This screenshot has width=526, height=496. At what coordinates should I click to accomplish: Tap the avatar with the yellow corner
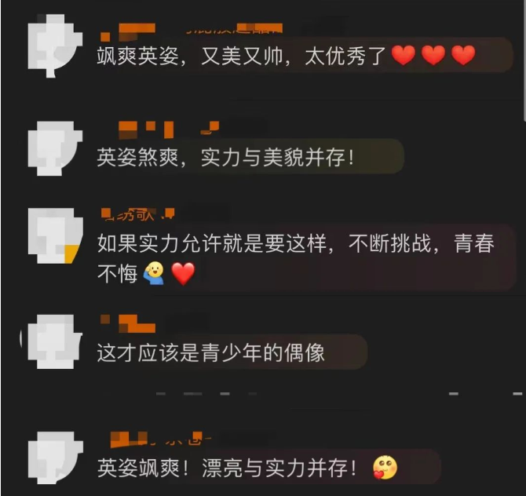point(56,235)
